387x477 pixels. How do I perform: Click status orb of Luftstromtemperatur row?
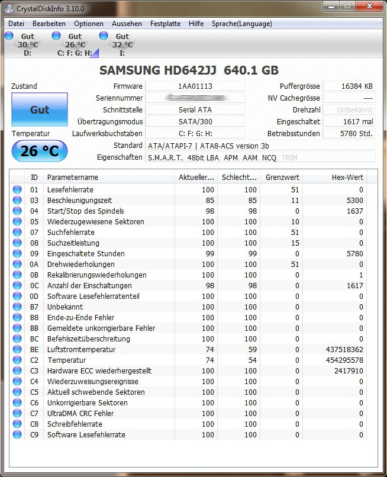[x=17, y=349]
